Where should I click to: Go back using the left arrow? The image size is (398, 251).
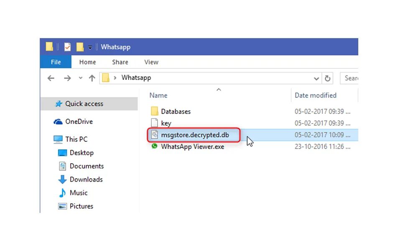(x=51, y=78)
